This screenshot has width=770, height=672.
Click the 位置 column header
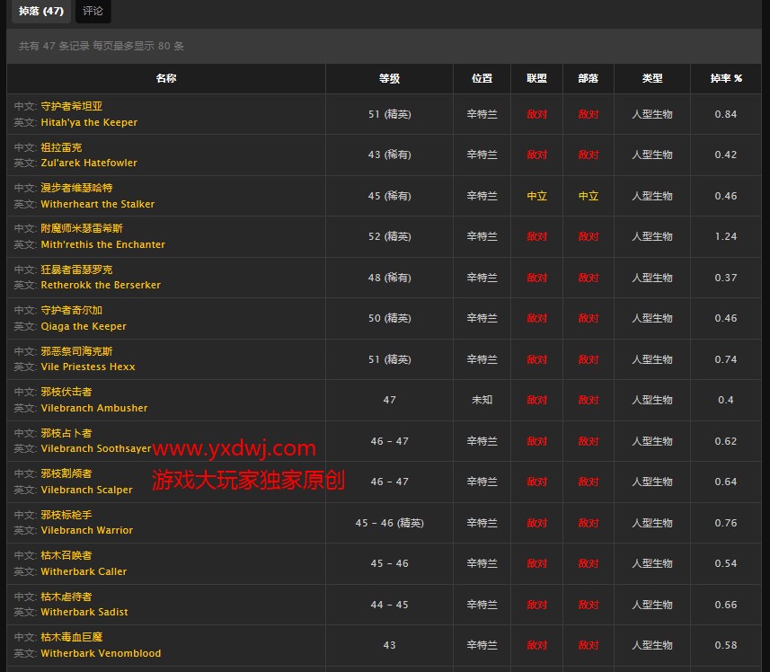[x=482, y=79]
